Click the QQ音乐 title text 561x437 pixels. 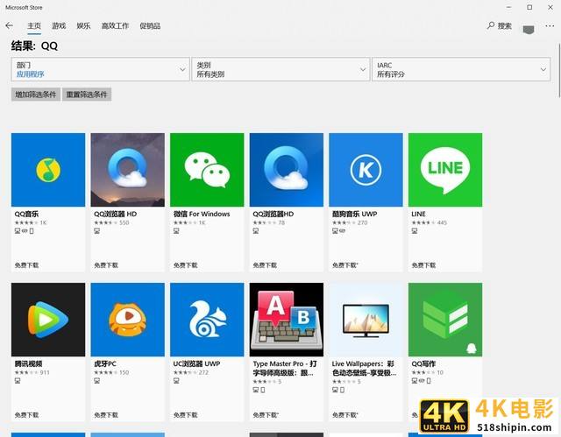(26, 214)
